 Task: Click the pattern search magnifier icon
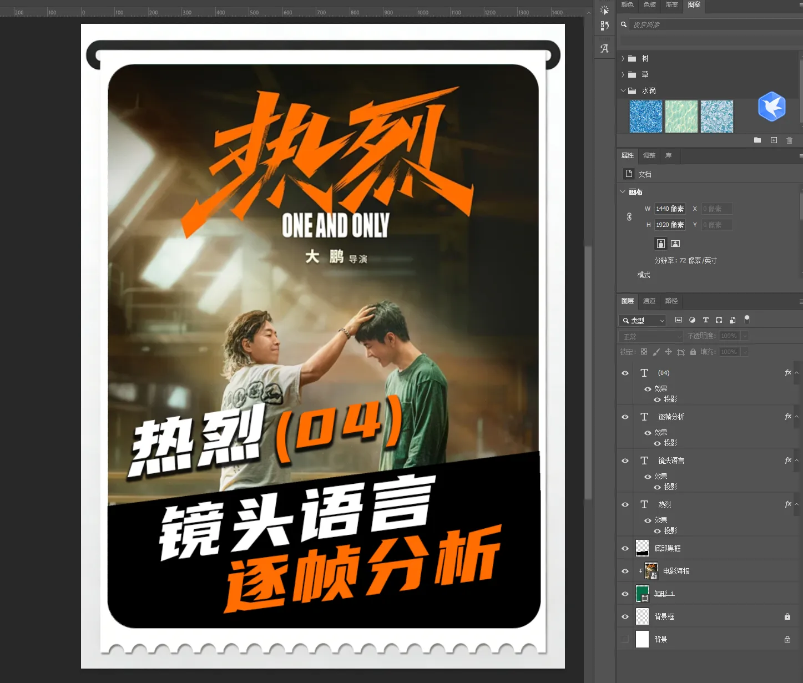tap(624, 24)
